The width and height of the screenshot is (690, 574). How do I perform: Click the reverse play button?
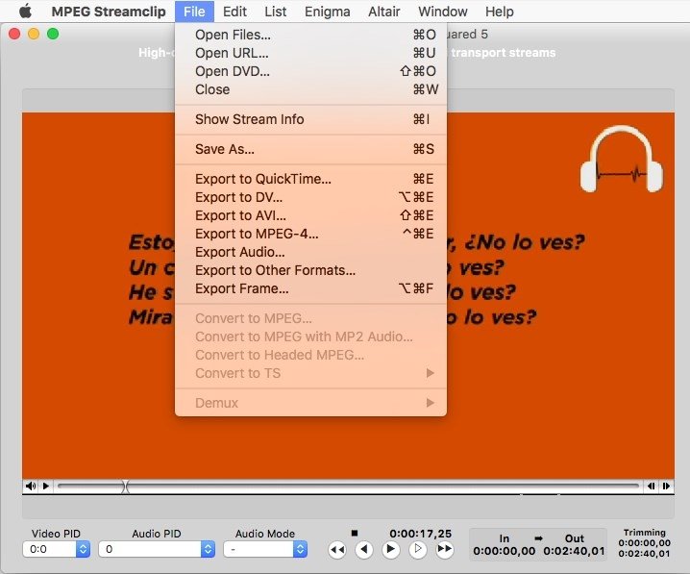pos(364,549)
